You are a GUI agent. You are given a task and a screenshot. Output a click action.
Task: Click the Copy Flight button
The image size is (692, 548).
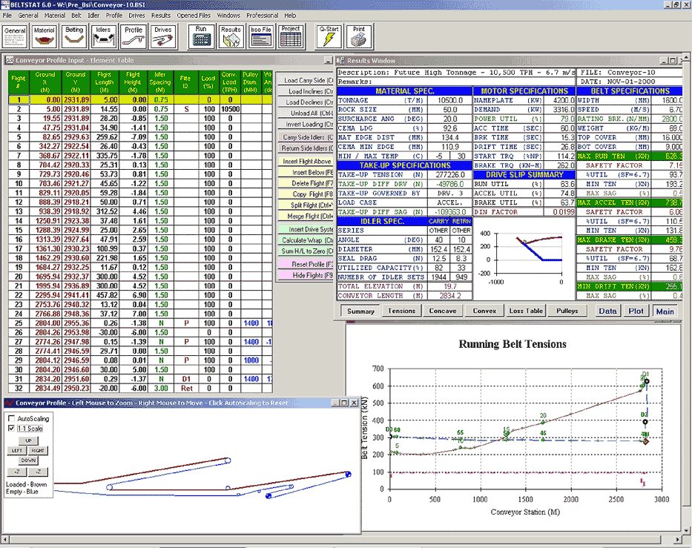(306, 194)
